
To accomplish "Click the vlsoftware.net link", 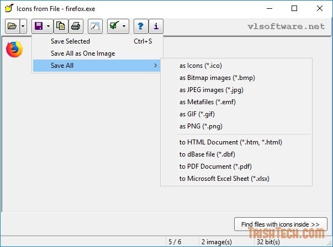I will pos(286,26).
